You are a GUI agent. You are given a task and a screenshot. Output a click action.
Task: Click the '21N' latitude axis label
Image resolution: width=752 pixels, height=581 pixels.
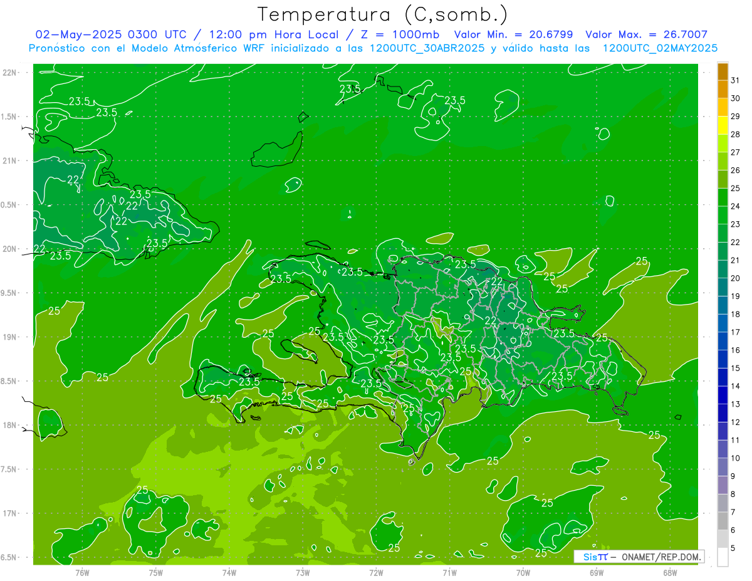[x=9, y=160]
